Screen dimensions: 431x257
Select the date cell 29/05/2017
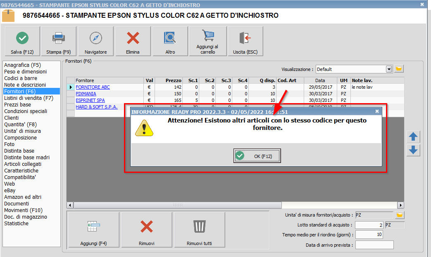[x=321, y=87]
